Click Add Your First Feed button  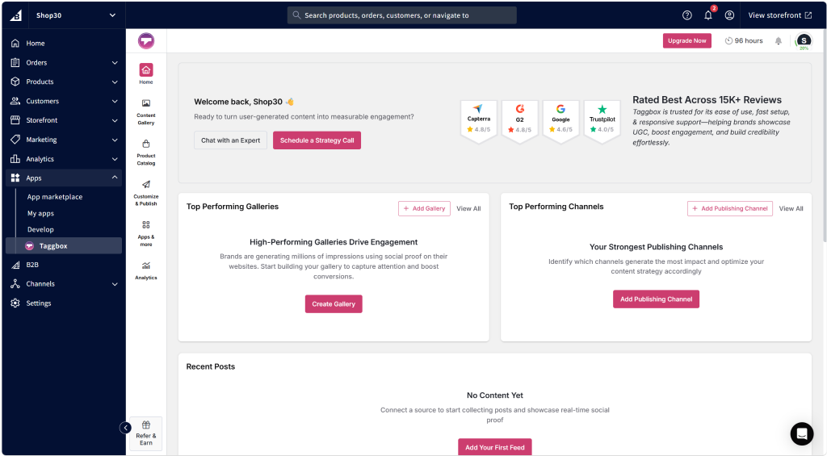[x=495, y=446]
